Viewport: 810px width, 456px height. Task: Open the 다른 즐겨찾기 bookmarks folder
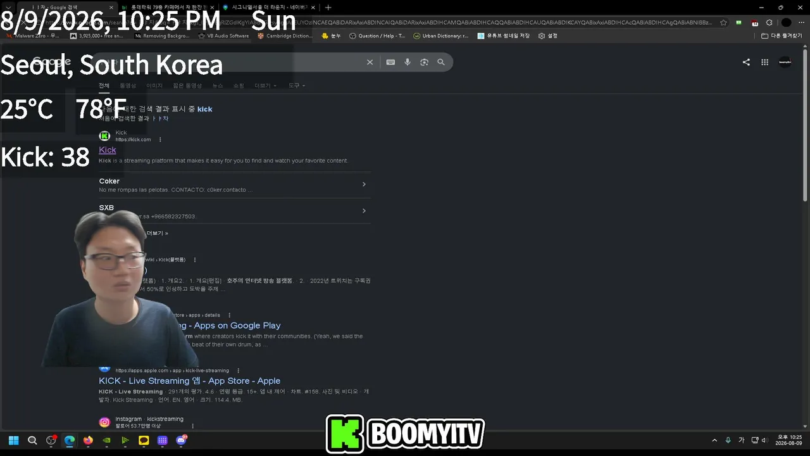coord(782,36)
